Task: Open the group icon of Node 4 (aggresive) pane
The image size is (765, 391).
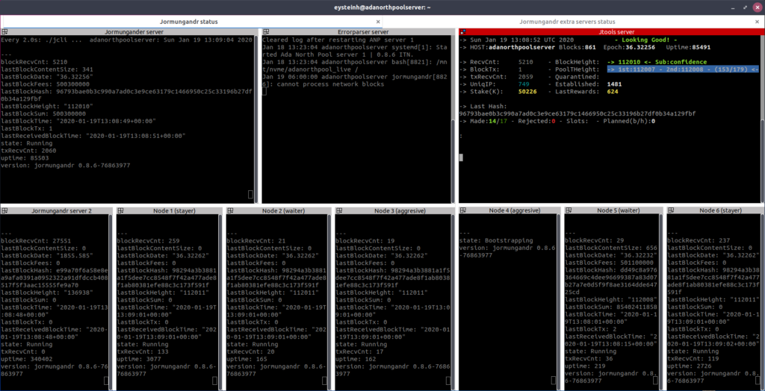Action: click(462, 210)
